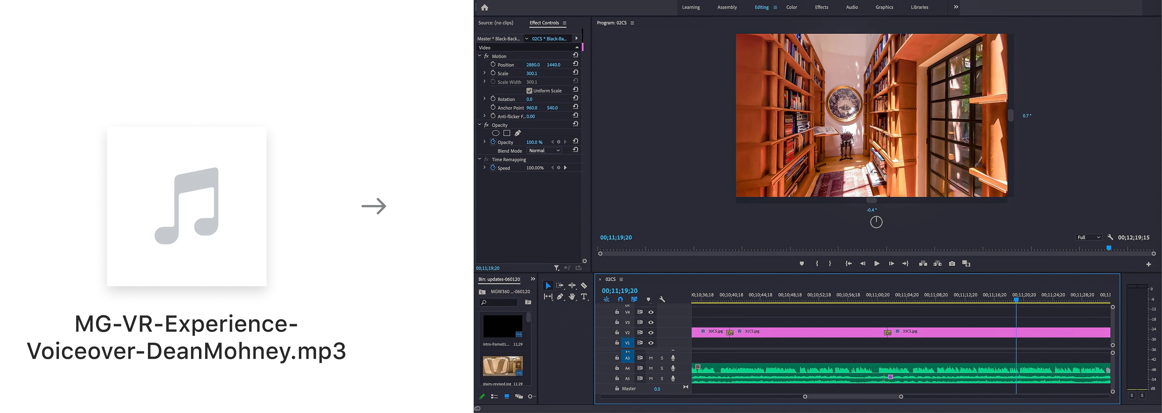Click the rectangle mask tool under Opacity
Viewport: 1162px width, 413px height.
pos(507,133)
